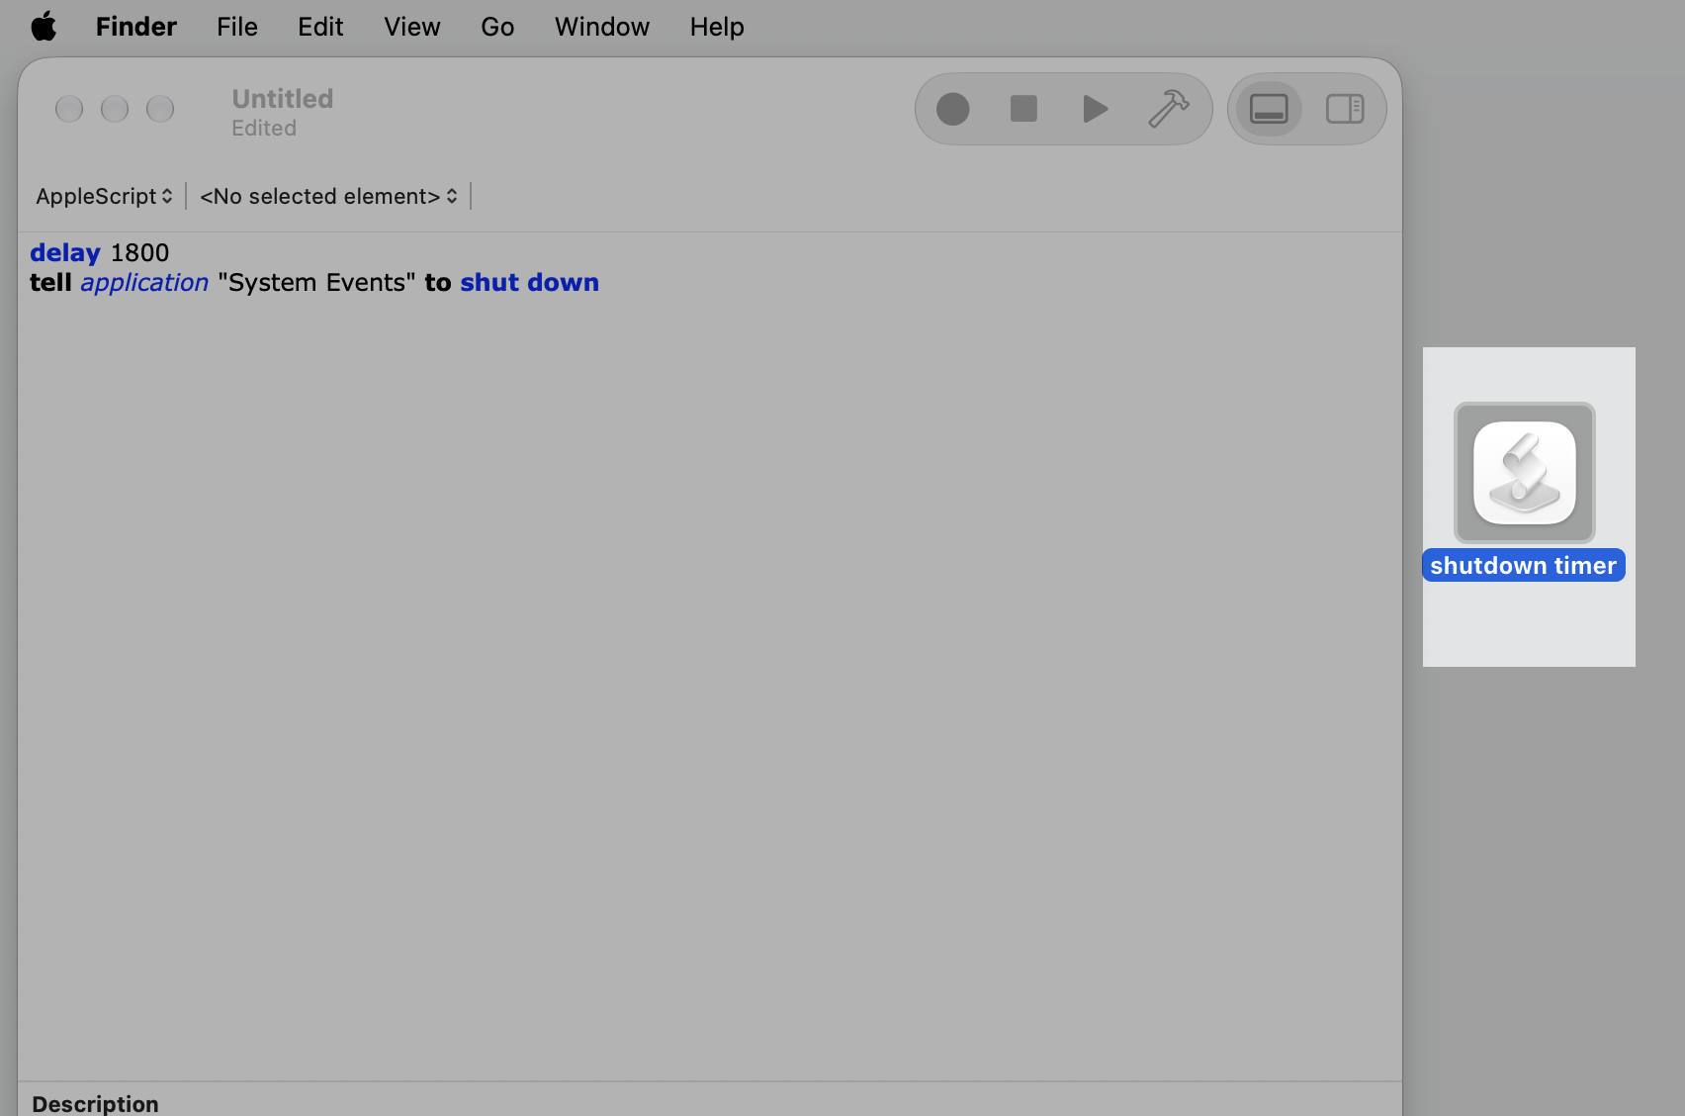Open the File menu

click(237, 27)
